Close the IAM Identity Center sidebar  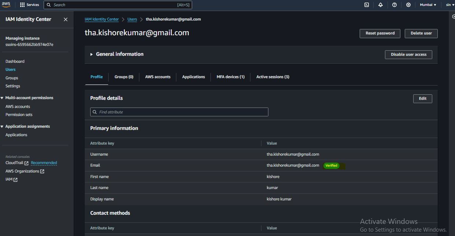66,19
